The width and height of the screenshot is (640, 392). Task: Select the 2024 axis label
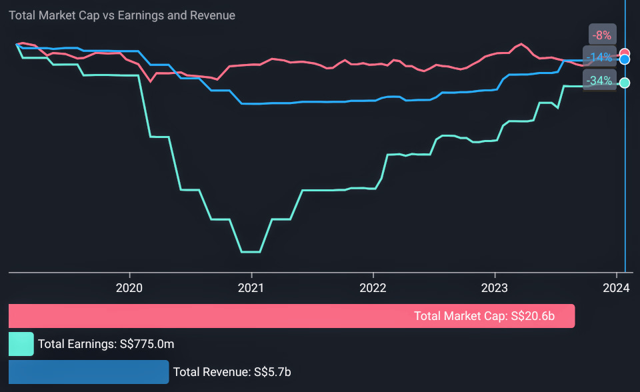click(617, 288)
